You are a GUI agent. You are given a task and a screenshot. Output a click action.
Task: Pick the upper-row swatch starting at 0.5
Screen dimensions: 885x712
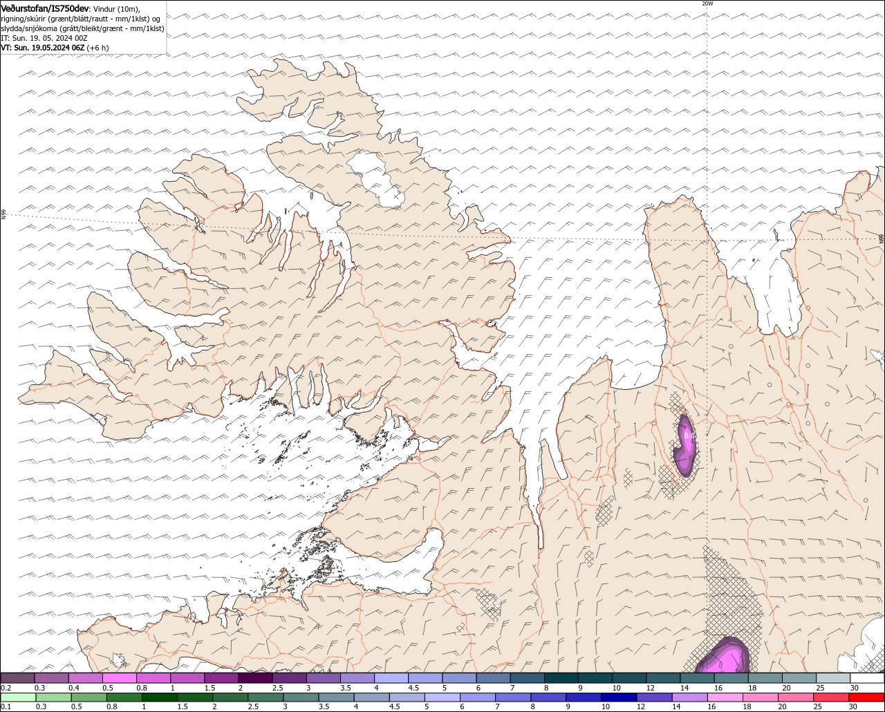(119, 678)
